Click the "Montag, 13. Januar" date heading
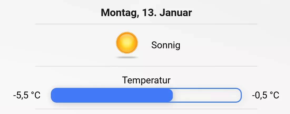This screenshot has height=114, width=290. (146, 13)
